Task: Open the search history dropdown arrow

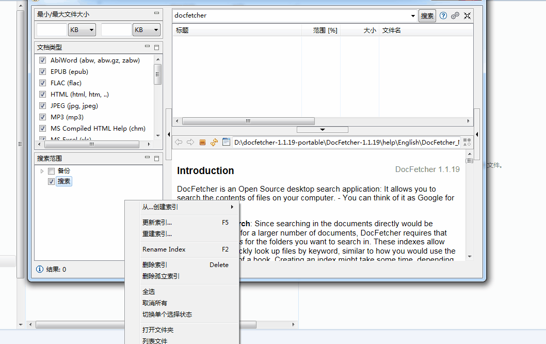Action: point(412,15)
